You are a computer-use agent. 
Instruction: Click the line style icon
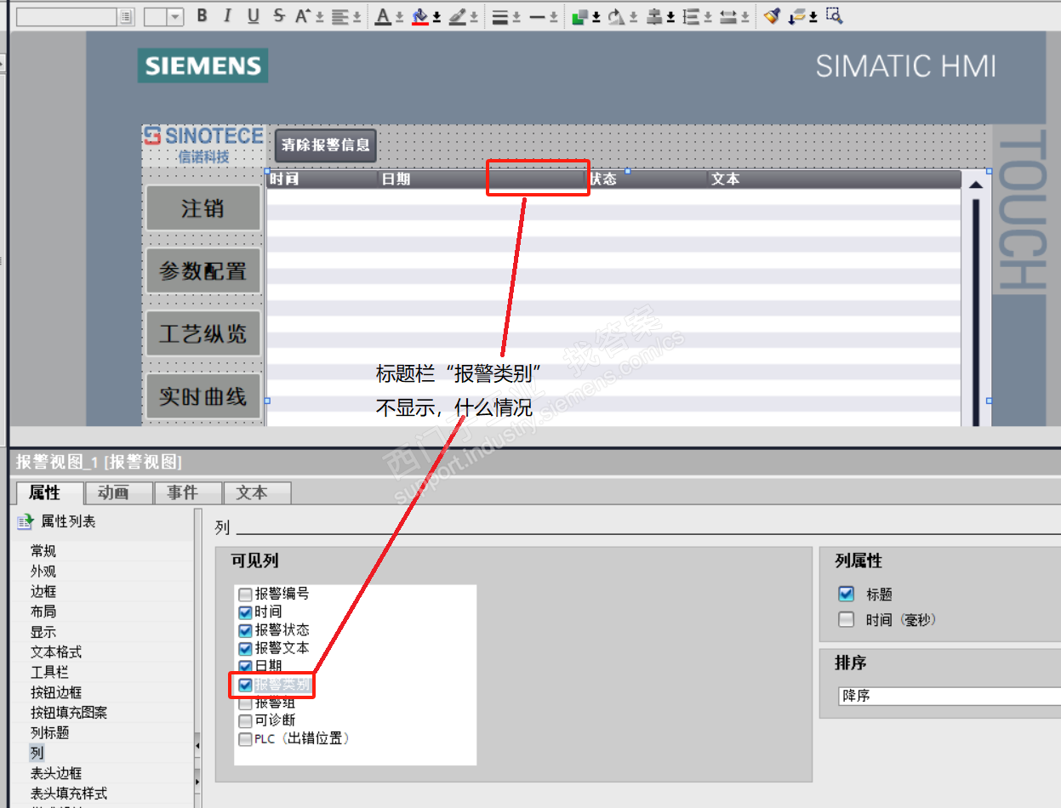pyautogui.click(x=538, y=16)
